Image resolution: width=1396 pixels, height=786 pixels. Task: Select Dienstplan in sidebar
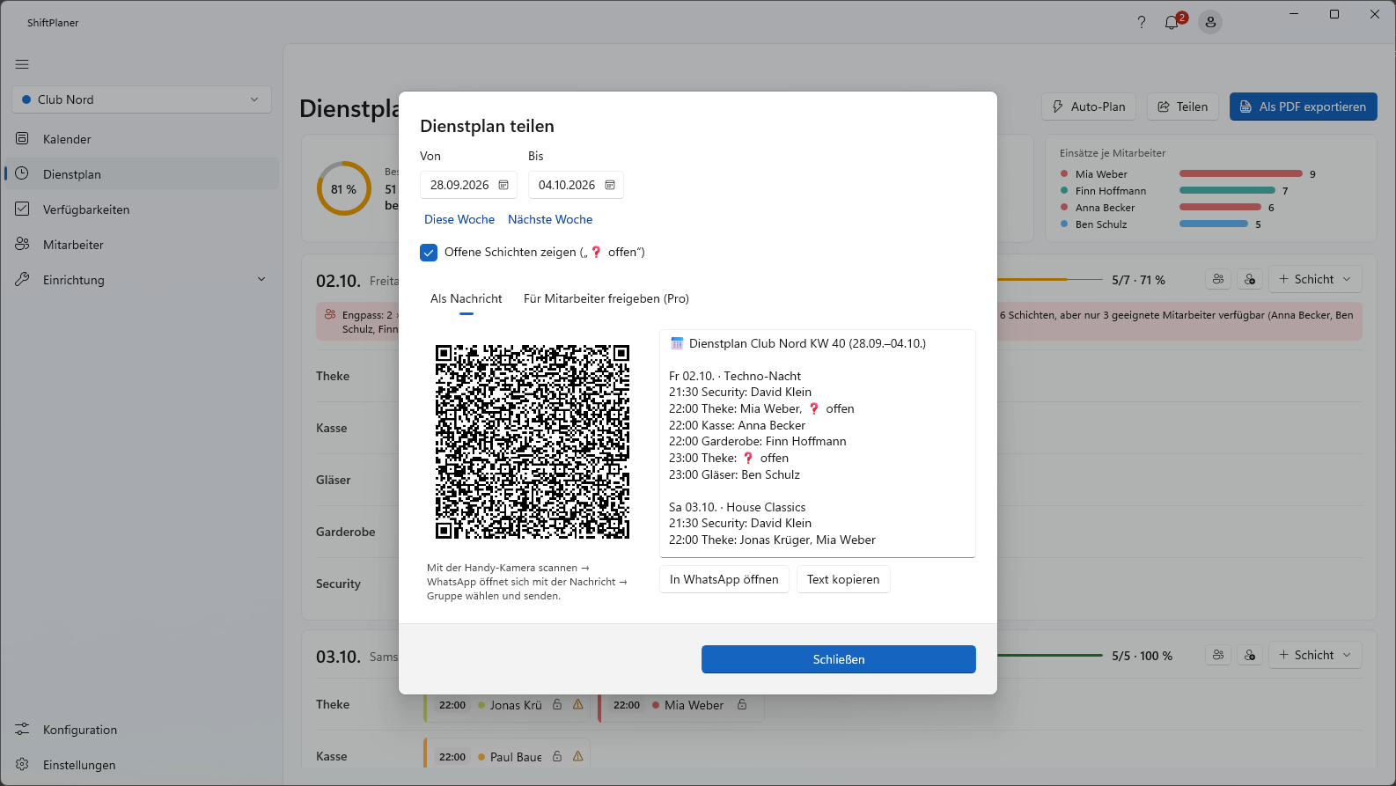142,174
